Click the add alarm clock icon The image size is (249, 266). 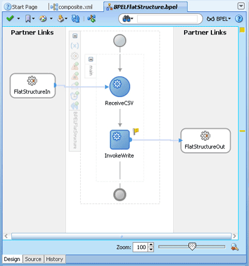click(75, 95)
